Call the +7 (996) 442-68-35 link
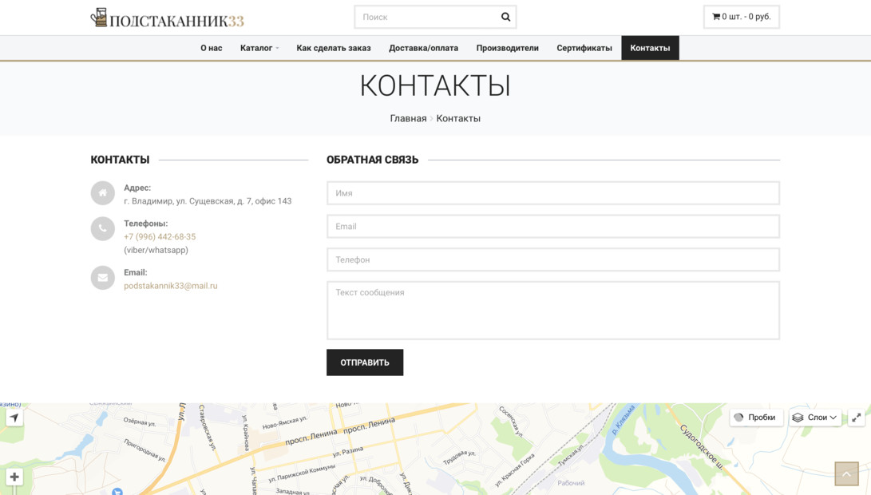This screenshot has height=495, width=871. [x=160, y=236]
